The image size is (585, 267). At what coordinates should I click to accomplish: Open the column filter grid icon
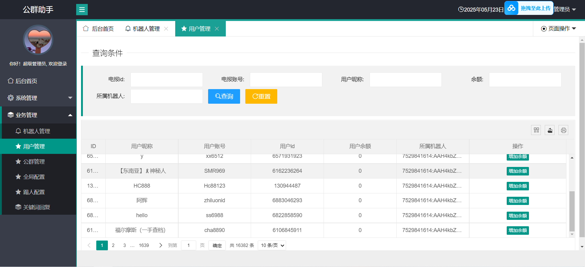[536, 130]
